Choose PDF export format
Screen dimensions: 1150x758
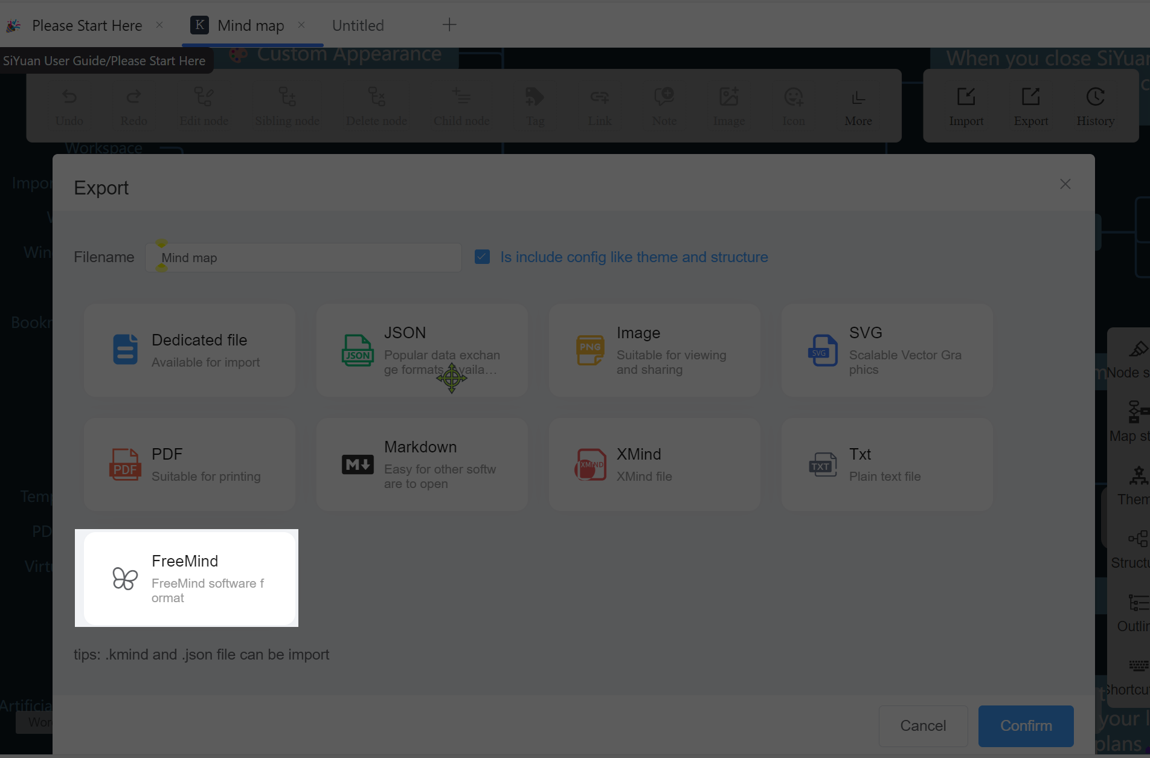click(190, 464)
